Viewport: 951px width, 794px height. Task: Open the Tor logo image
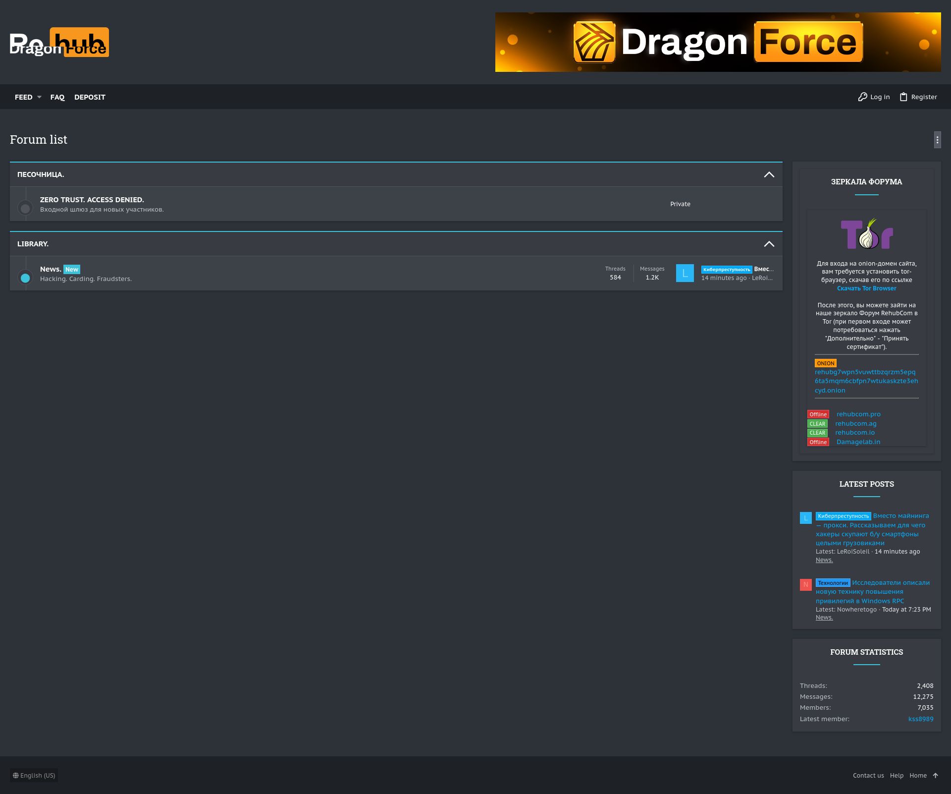[867, 233]
